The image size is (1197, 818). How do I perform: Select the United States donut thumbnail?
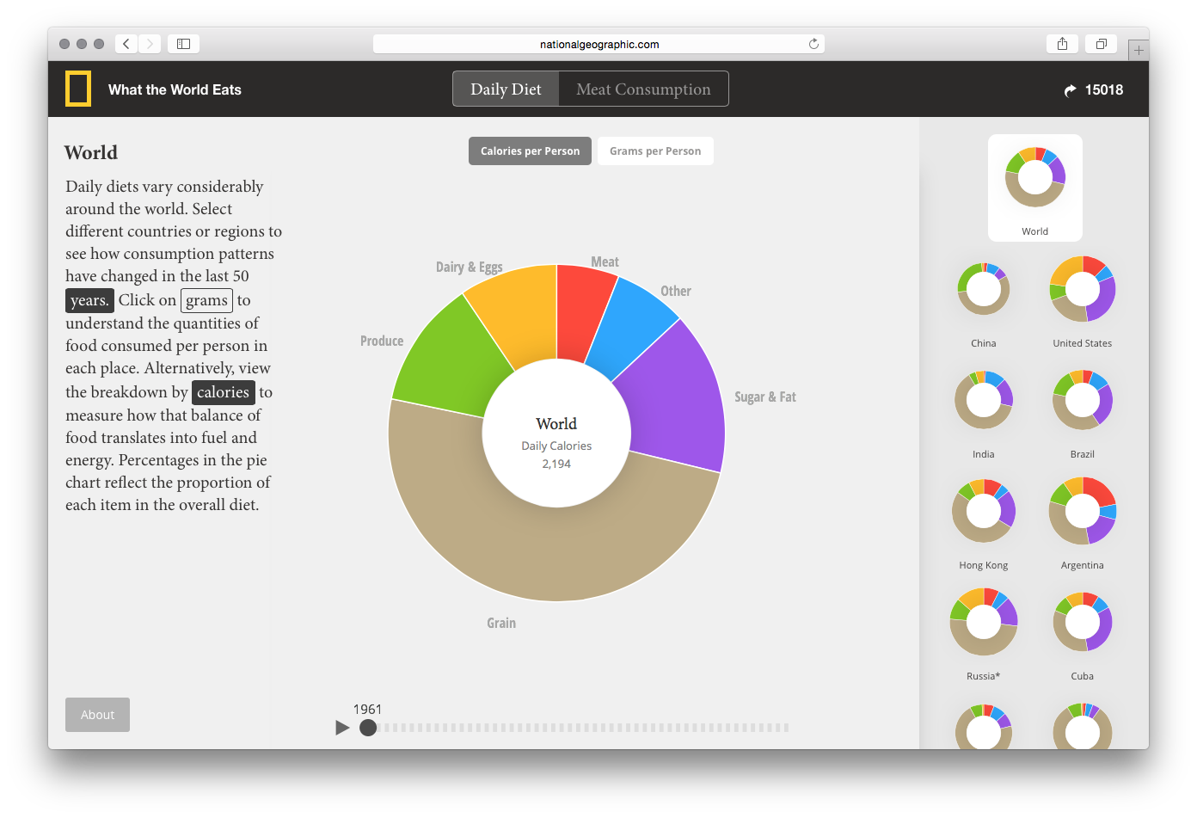click(1082, 290)
